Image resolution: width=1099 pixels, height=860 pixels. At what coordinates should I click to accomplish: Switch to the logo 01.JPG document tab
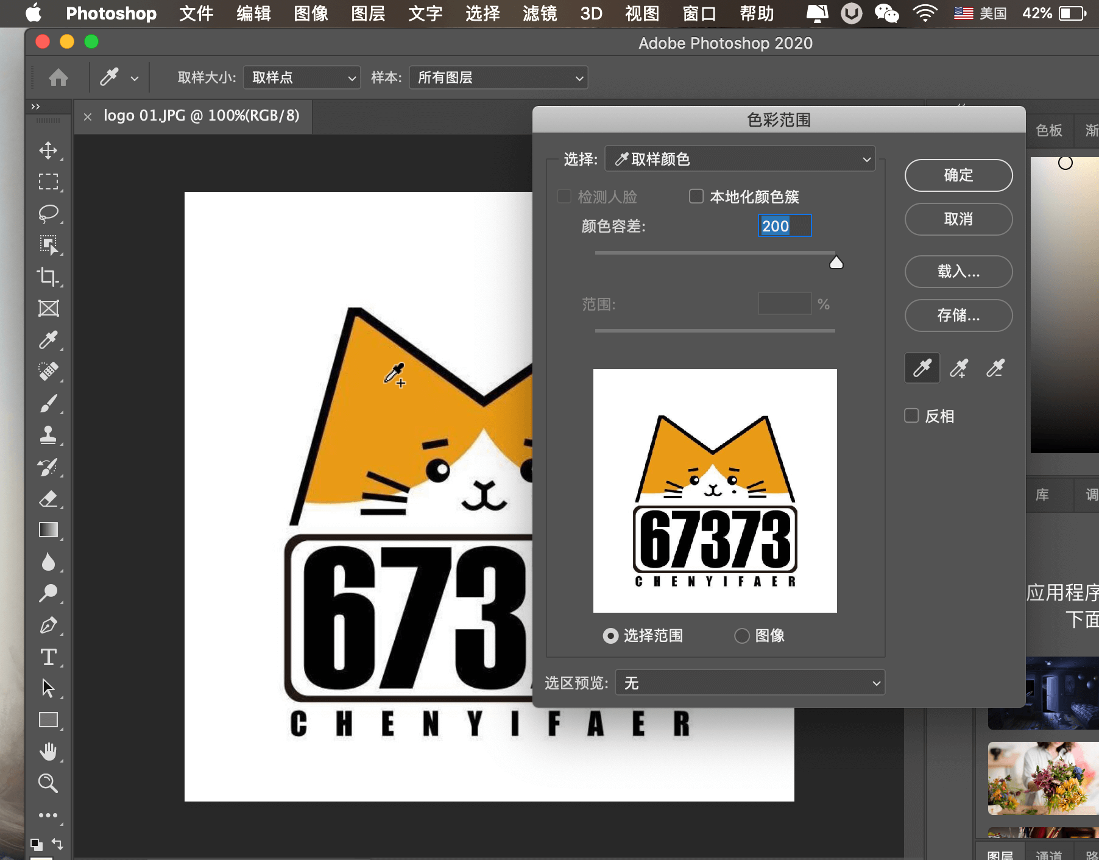click(201, 116)
